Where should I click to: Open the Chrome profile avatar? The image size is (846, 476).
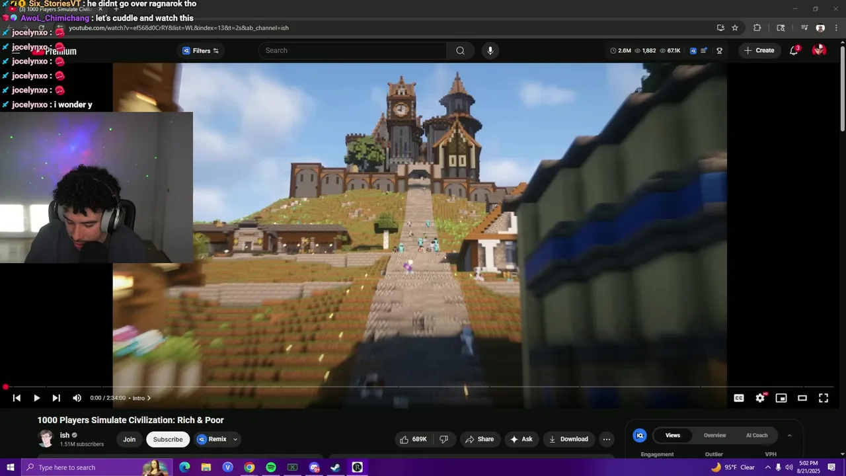coord(820,28)
